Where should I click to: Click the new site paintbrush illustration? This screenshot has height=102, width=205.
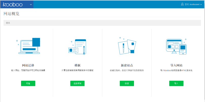(127, 46)
